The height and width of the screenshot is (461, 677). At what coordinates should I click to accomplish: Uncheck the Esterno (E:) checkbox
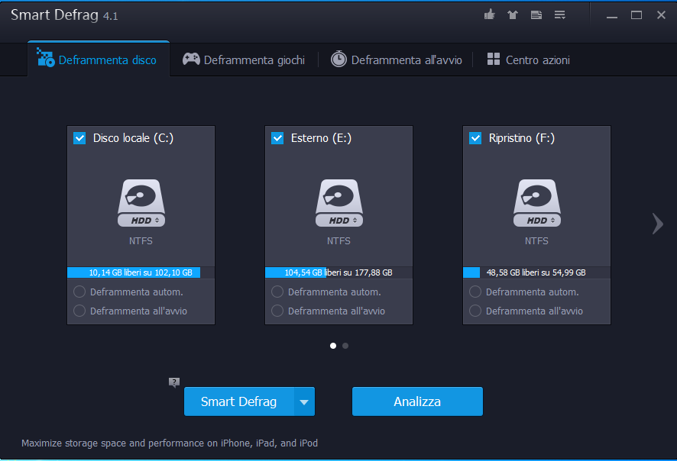pos(277,138)
